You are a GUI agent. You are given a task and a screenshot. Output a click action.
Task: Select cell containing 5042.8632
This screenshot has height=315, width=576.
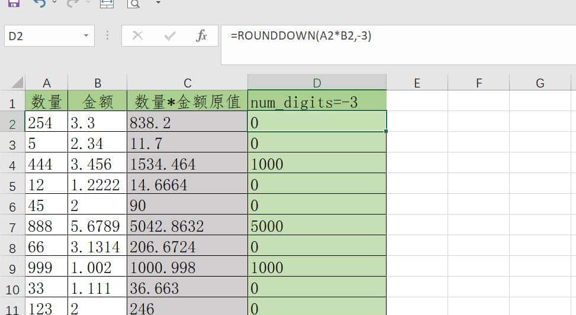(187, 225)
